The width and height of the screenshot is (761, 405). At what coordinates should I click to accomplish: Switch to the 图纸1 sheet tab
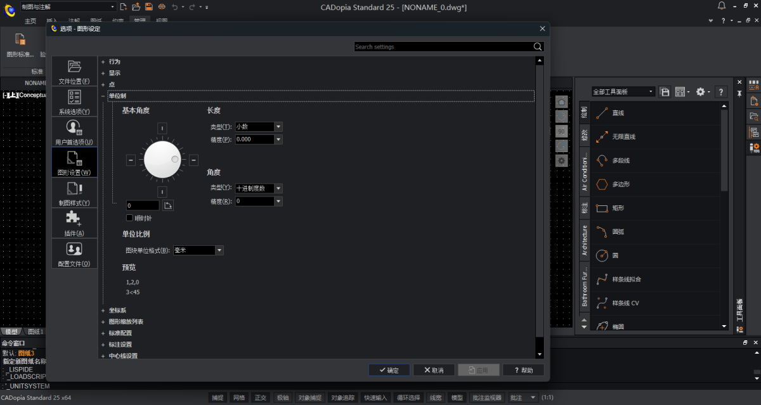tap(35, 331)
